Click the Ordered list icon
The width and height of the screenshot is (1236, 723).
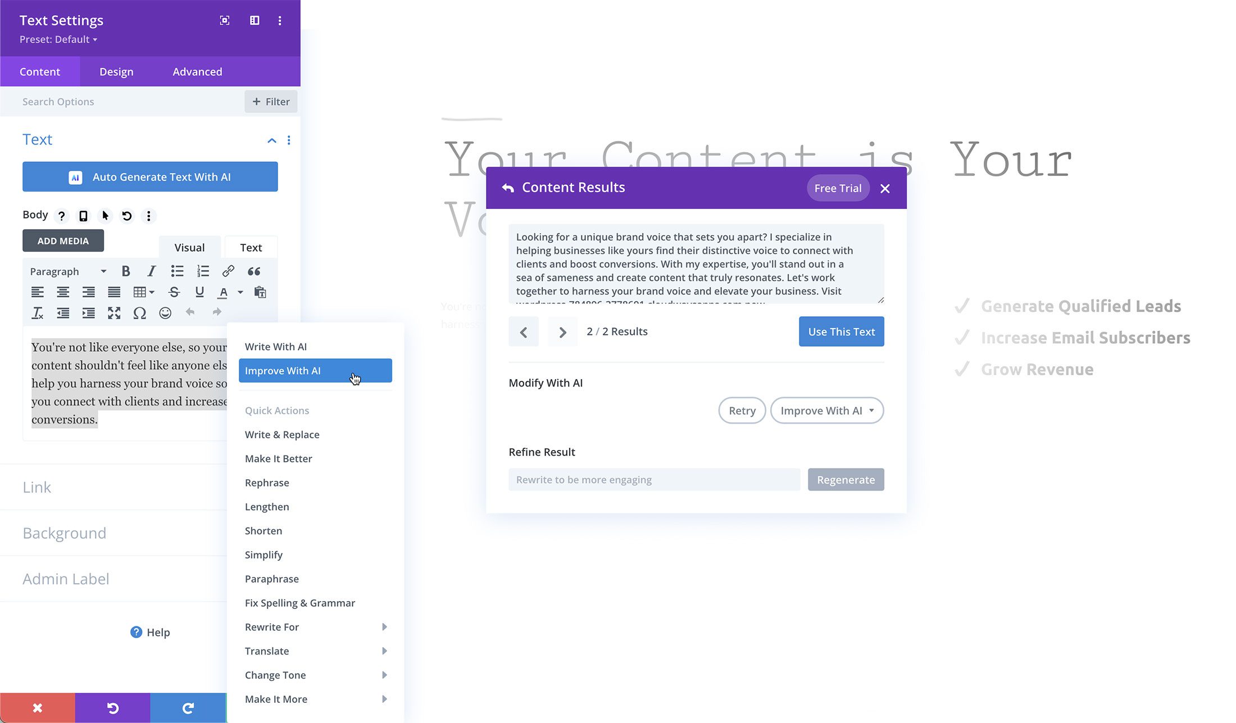(x=202, y=271)
